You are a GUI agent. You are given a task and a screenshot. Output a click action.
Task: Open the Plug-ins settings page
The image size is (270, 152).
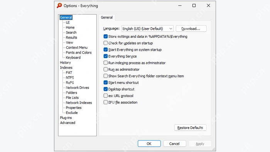coord(66,118)
